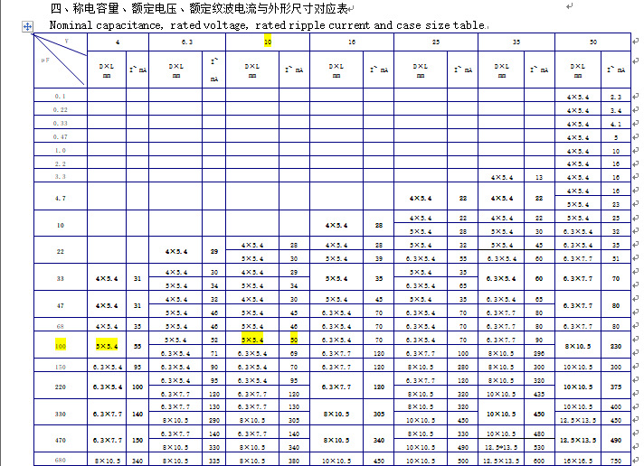
Task: Select the '375' ripple value in 220 row
Action: (616, 387)
